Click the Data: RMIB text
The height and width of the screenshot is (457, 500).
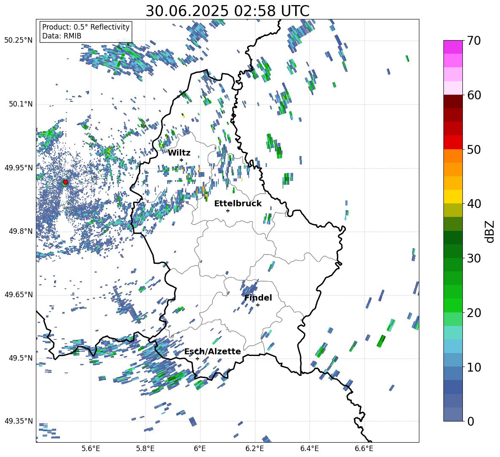(62, 36)
